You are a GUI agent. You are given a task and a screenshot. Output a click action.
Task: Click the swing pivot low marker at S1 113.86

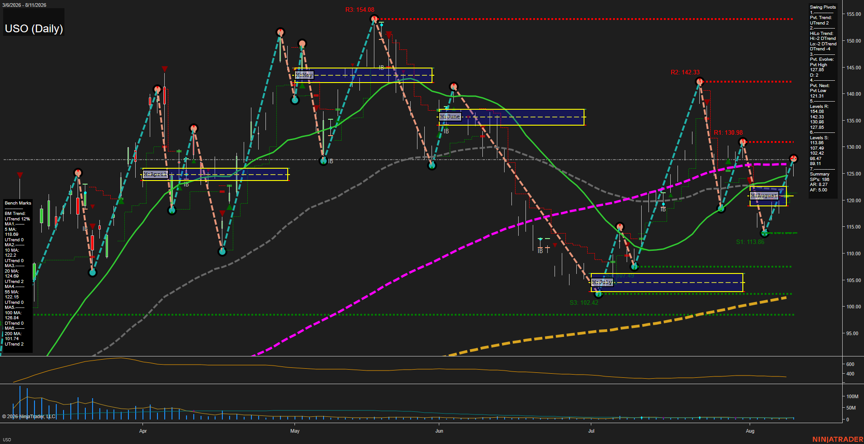coord(764,233)
